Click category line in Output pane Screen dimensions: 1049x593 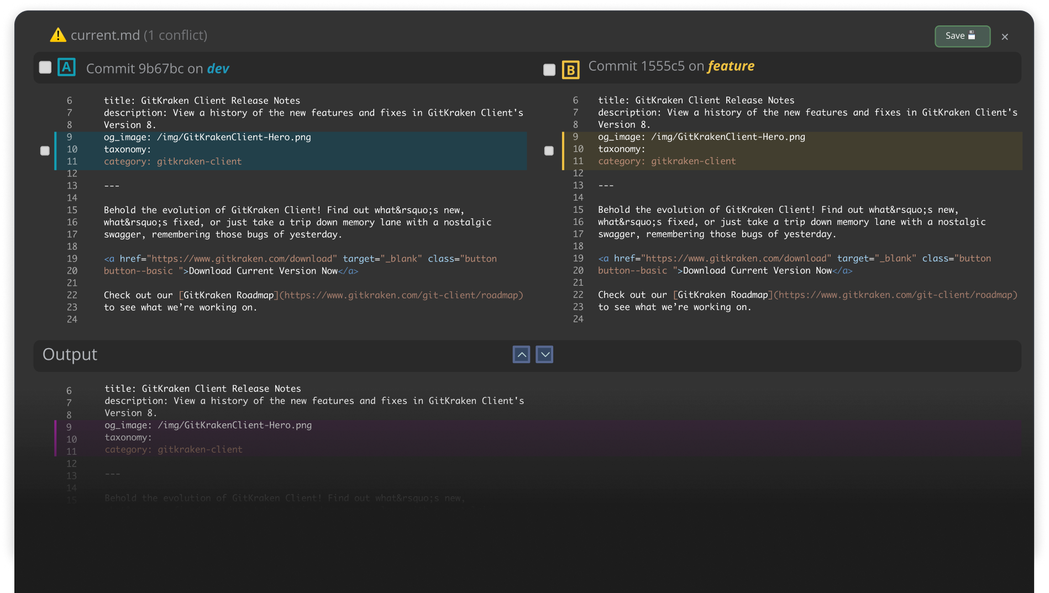click(x=174, y=449)
